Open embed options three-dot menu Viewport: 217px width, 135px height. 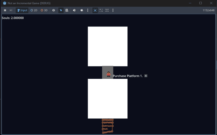click(113, 10)
